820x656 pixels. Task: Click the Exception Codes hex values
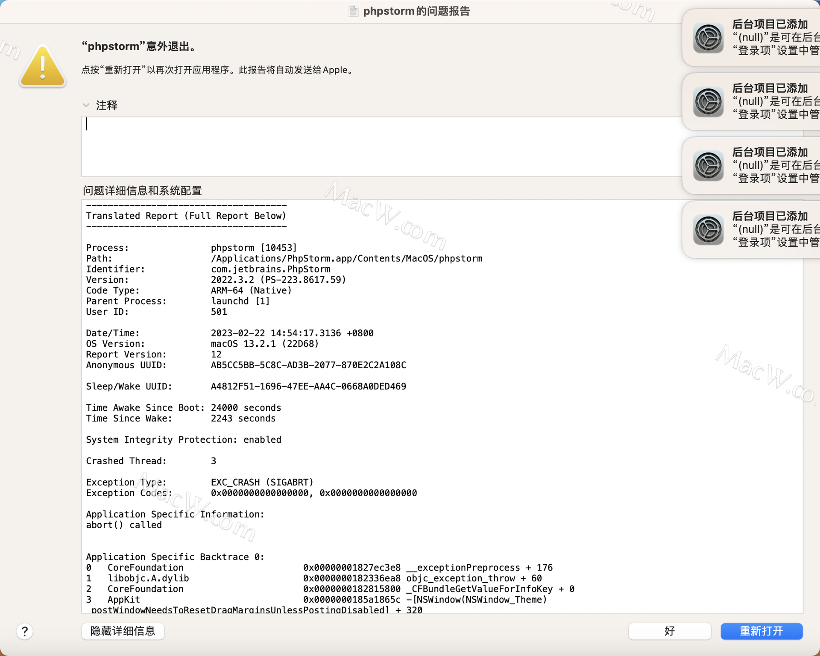point(314,494)
